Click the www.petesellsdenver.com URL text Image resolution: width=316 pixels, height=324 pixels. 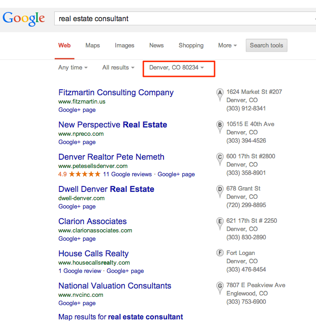(x=93, y=166)
